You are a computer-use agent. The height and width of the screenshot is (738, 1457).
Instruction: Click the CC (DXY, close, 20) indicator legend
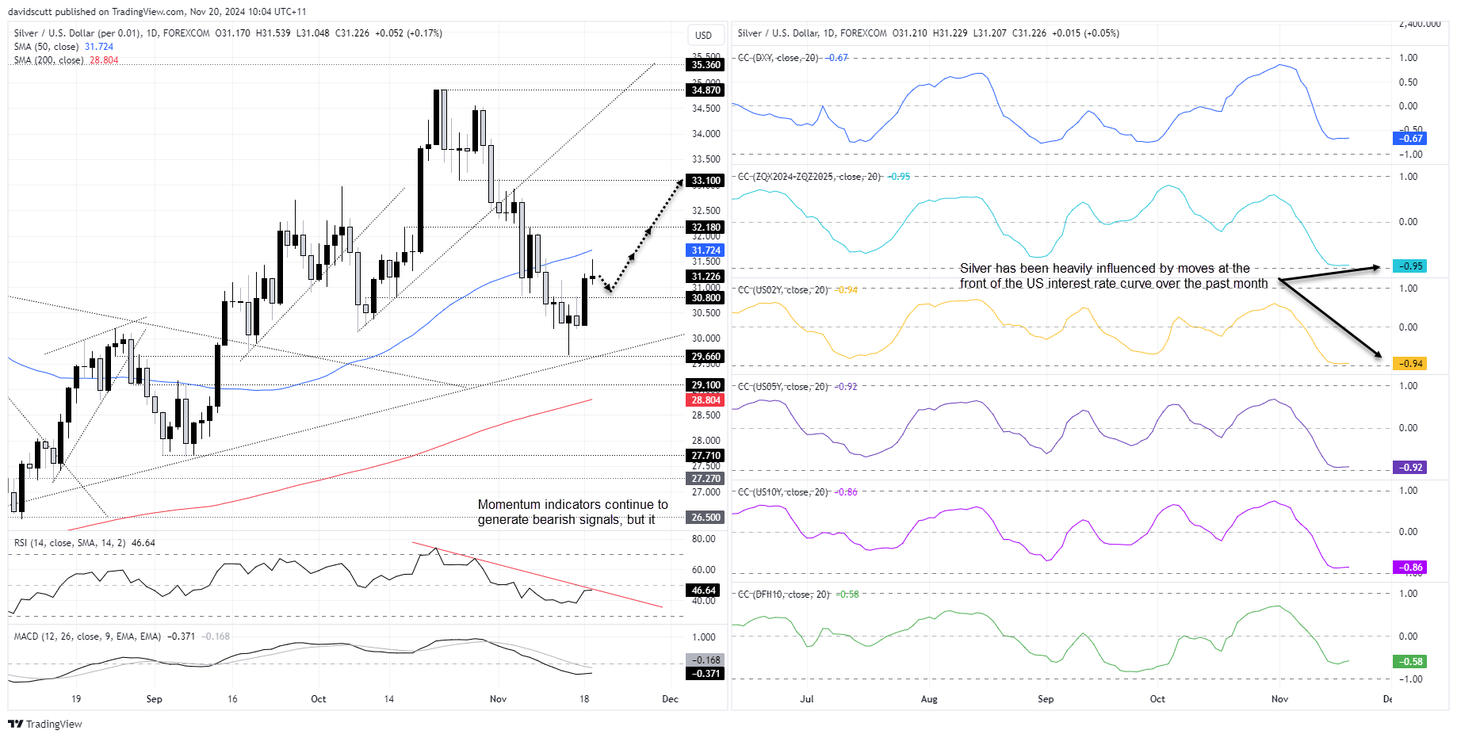793,58
